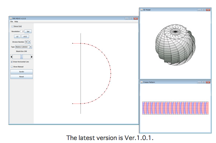Open the Help menu
The width and height of the screenshot is (216, 143).
click(16, 22)
